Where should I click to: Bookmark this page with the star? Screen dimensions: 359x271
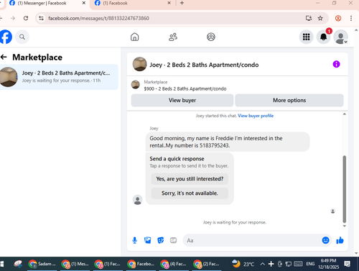(x=320, y=18)
